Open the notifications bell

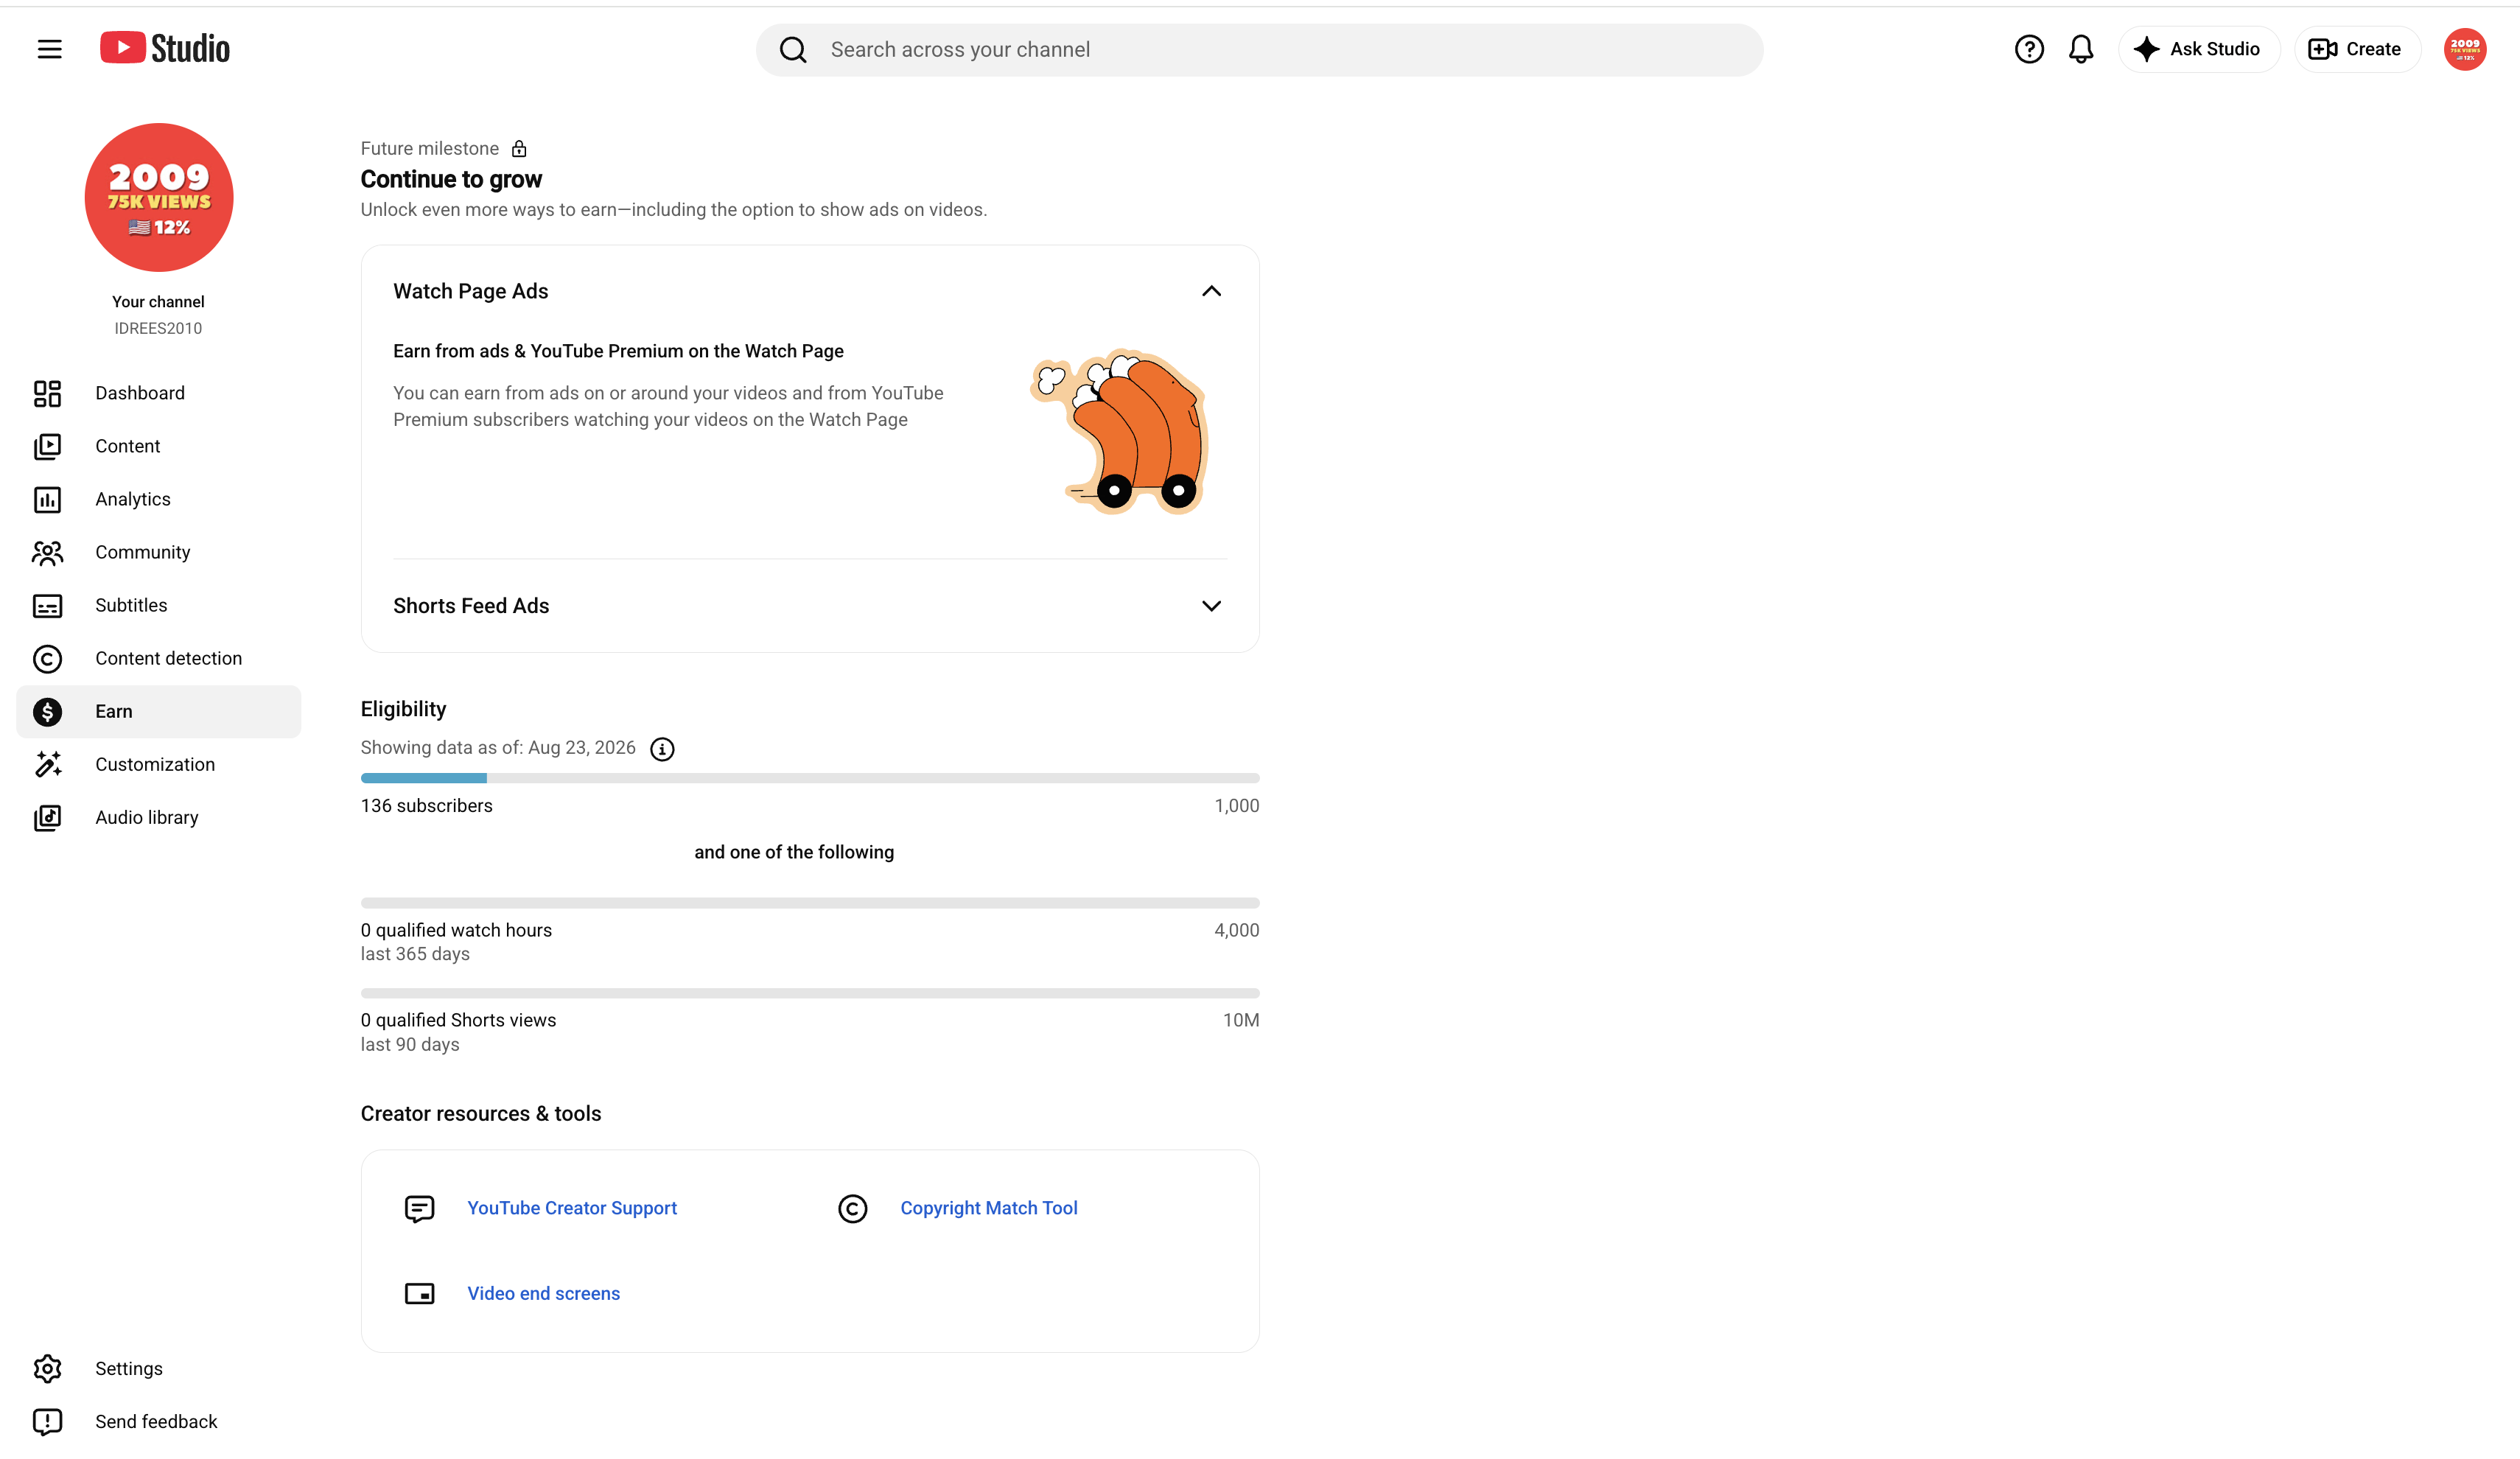(x=2081, y=49)
